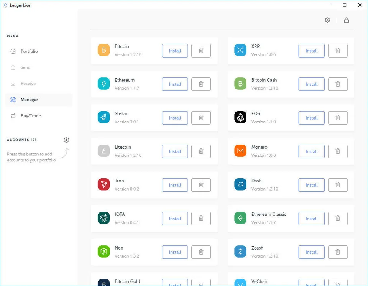Click the Ethereum app icon
This screenshot has width=368, height=286.
tap(104, 84)
